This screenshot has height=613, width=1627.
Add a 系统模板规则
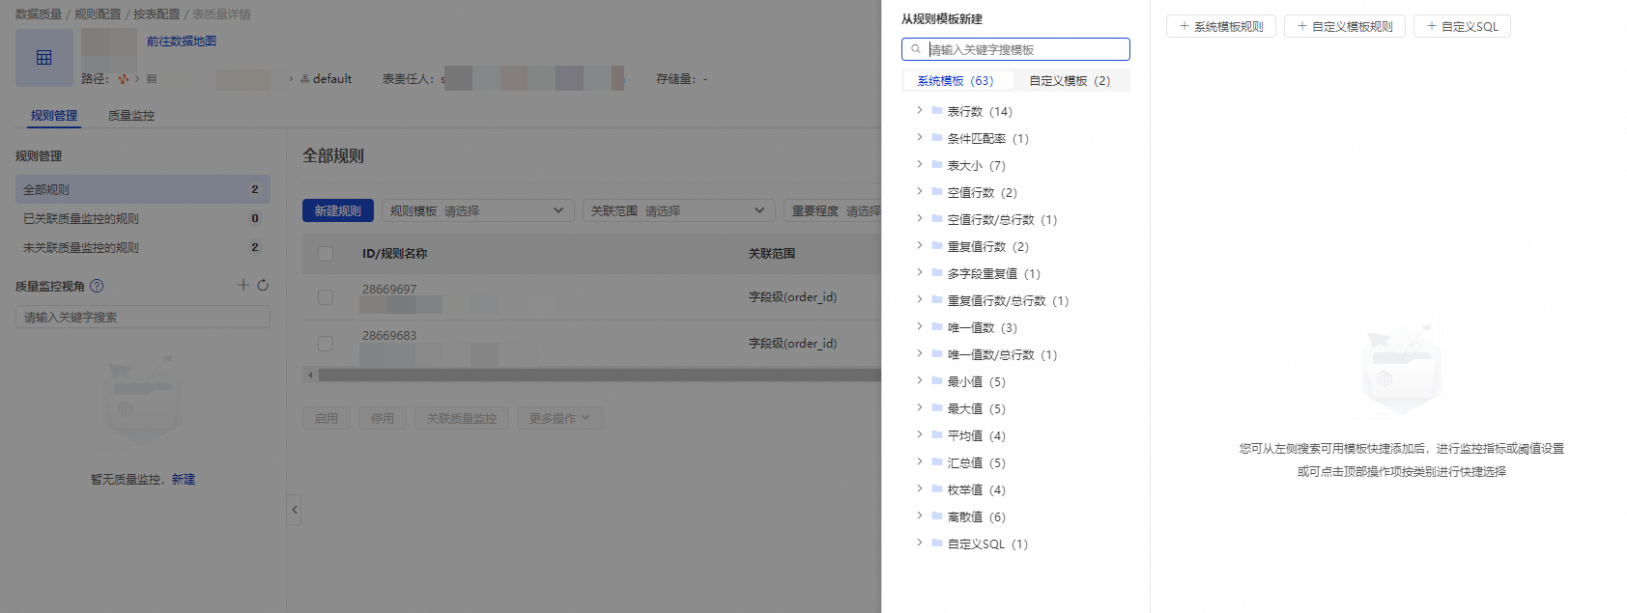pyautogui.click(x=1221, y=26)
